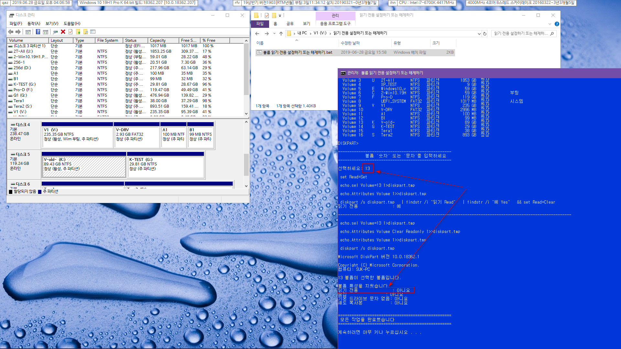The height and width of the screenshot is (349, 621).
Task: Switch to the 공유 ribbon tab in Explorer
Action: (290, 24)
